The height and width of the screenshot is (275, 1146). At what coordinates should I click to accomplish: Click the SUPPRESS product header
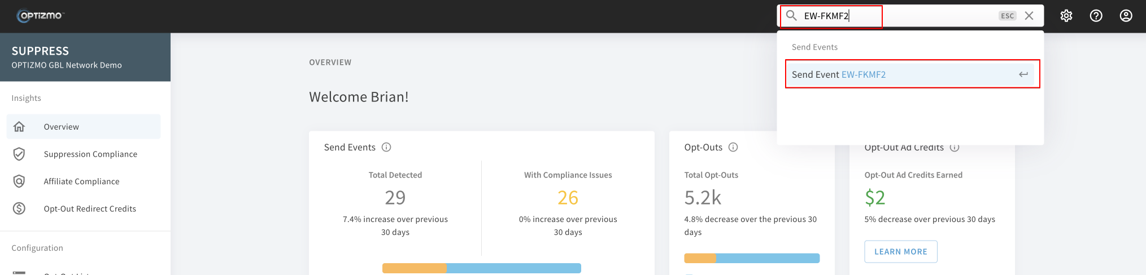(40, 51)
